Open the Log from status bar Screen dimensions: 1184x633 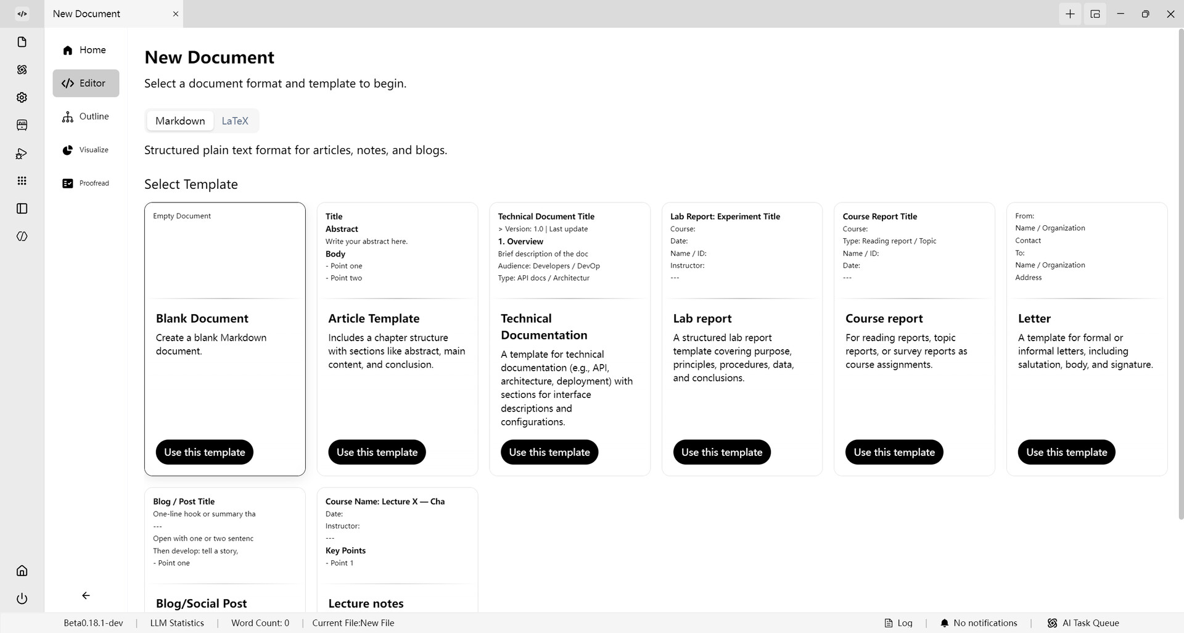point(898,623)
